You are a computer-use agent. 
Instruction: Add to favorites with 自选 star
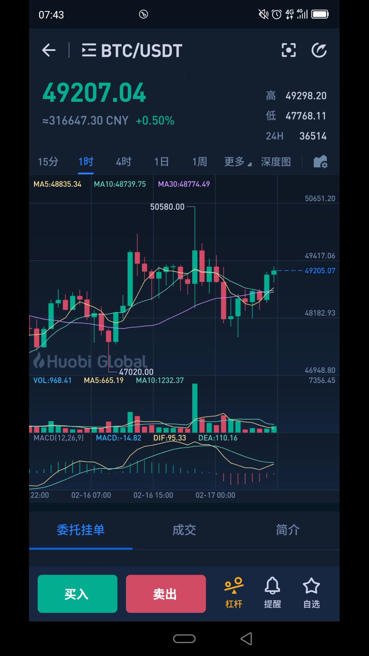[x=311, y=593]
